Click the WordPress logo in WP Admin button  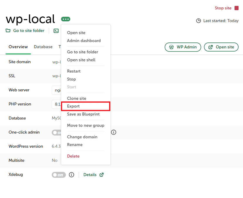tap(171, 47)
